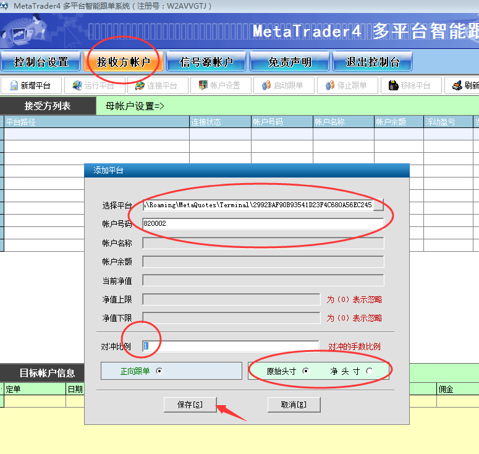Viewport: 479px width, 454px height.
Task: Switch to 接收方帐户 tab
Action: pyautogui.click(x=124, y=62)
